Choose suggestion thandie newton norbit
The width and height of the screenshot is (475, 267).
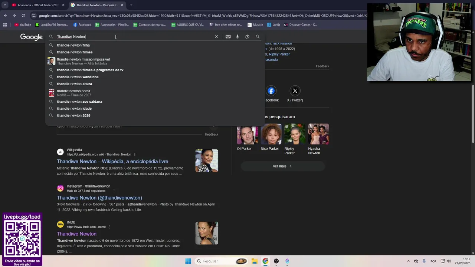point(155,93)
